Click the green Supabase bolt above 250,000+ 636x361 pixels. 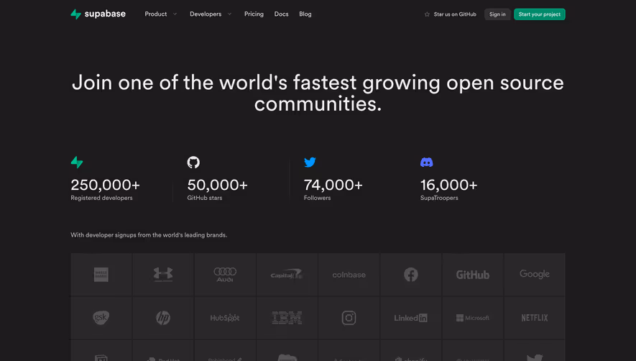[x=77, y=163]
